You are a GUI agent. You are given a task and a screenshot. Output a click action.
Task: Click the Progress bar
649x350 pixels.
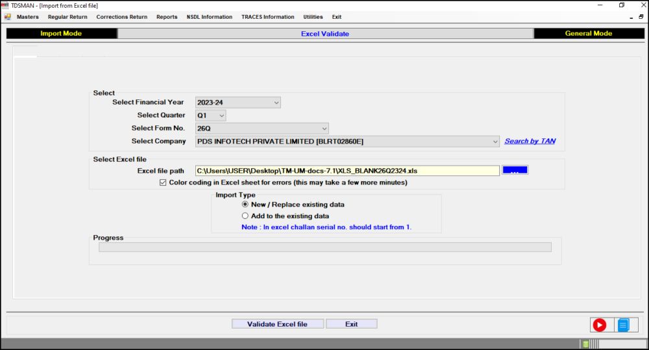(x=325, y=247)
